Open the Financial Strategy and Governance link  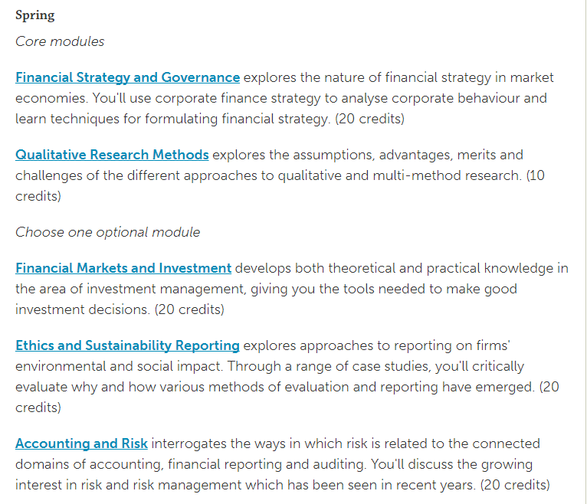127,77
